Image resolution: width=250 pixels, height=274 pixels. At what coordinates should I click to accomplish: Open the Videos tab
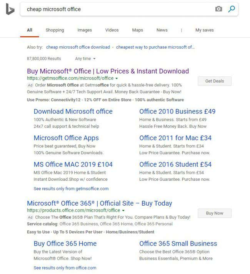point(112,30)
